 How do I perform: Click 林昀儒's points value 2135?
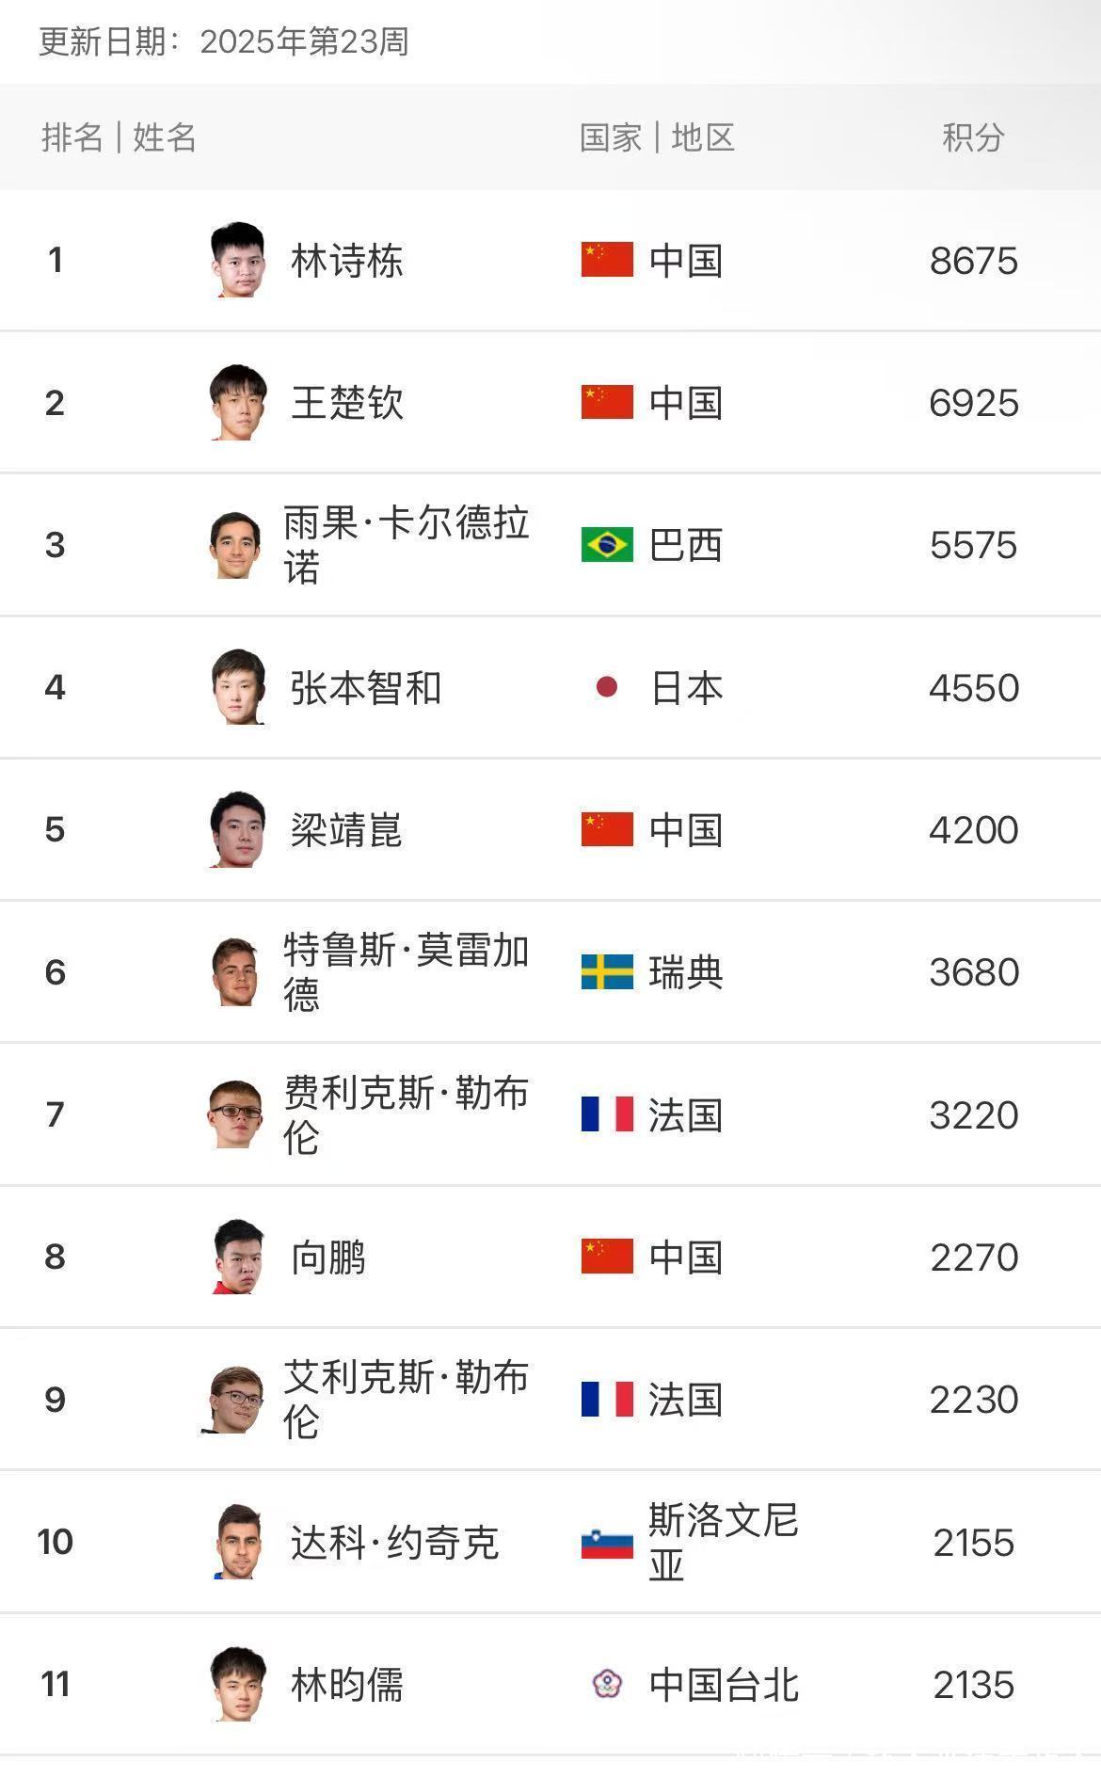click(973, 1684)
